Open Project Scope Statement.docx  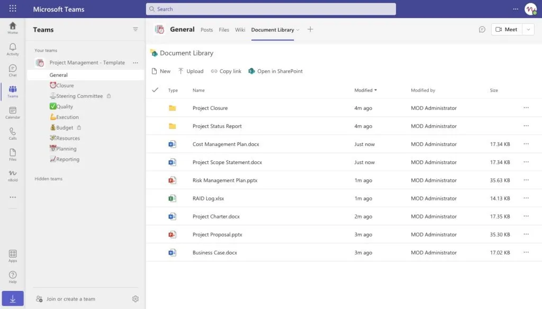coord(227,162)
